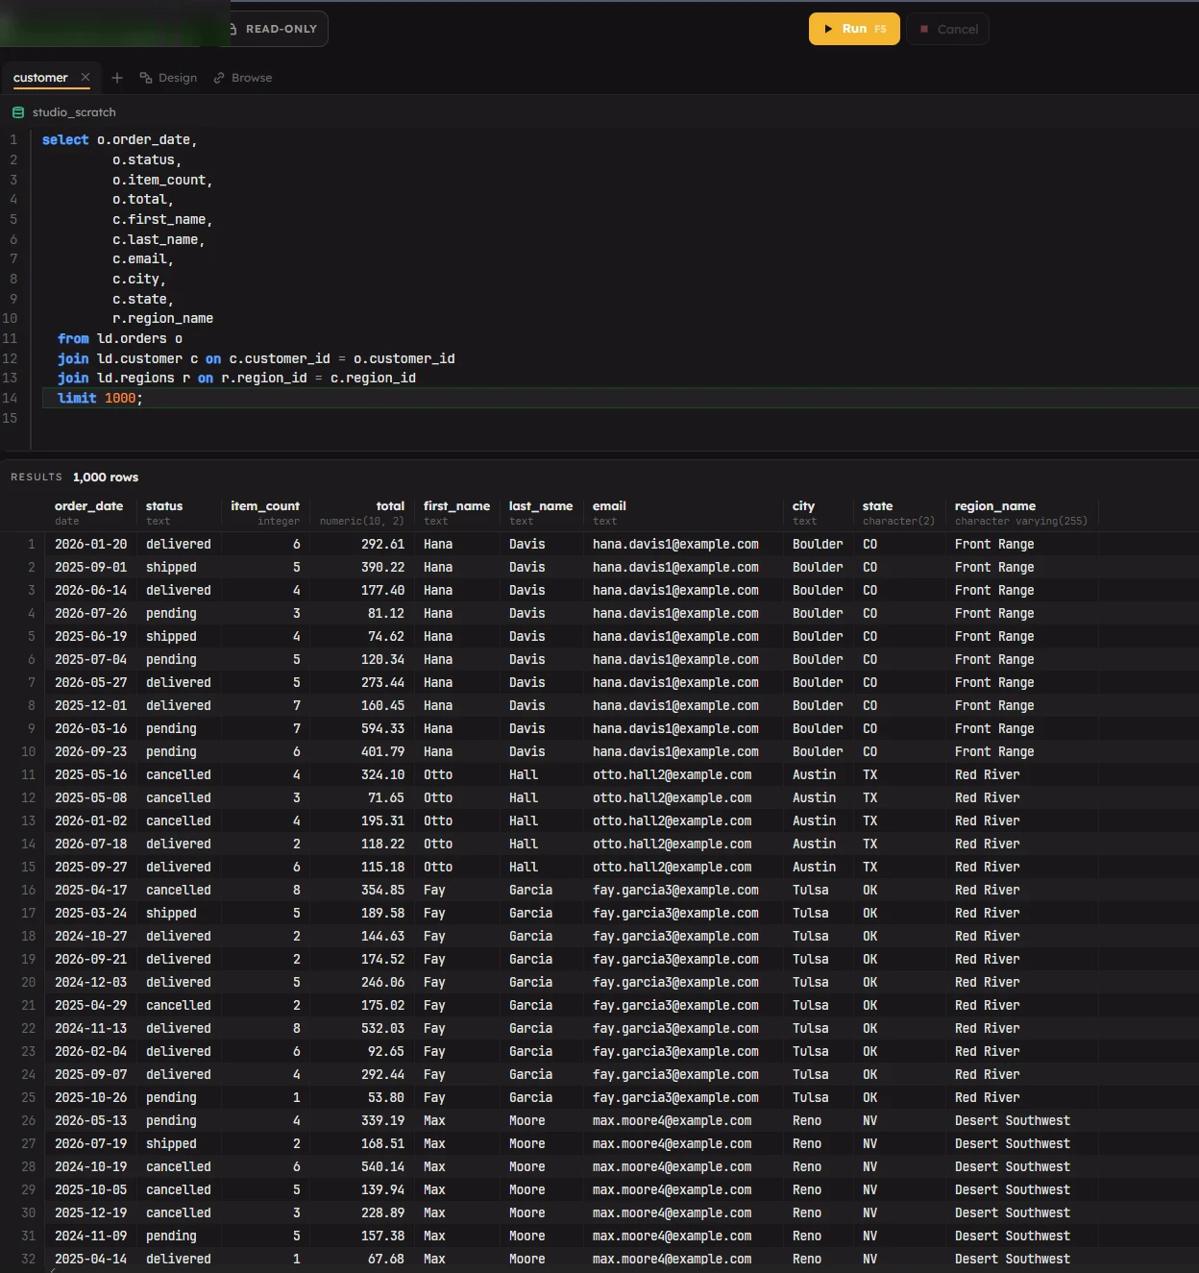The width and height of the screenshot is (1199, 1273).
Task: Click the 'select' keyword on line 1
Action: point(65,139)
